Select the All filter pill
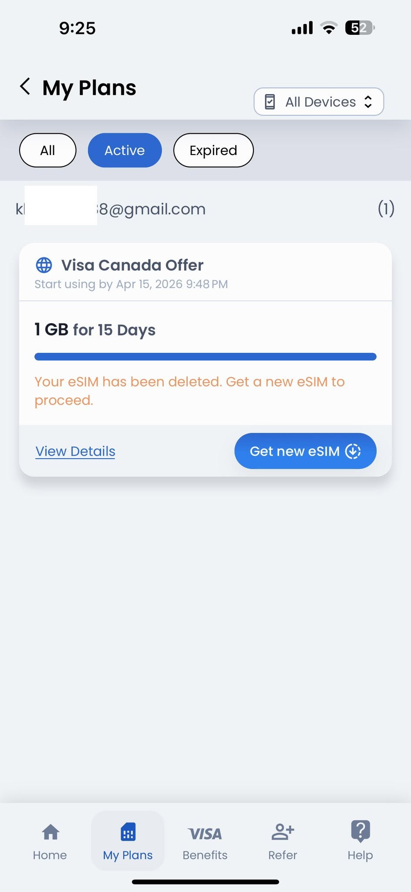The height and width of the screenshot is (892, 411). pyautogui.click(x=47, y=150)
